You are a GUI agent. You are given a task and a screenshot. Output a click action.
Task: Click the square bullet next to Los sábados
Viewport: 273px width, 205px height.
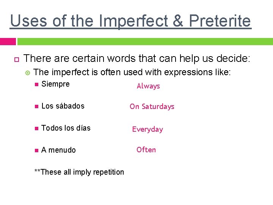pos(36,106)
